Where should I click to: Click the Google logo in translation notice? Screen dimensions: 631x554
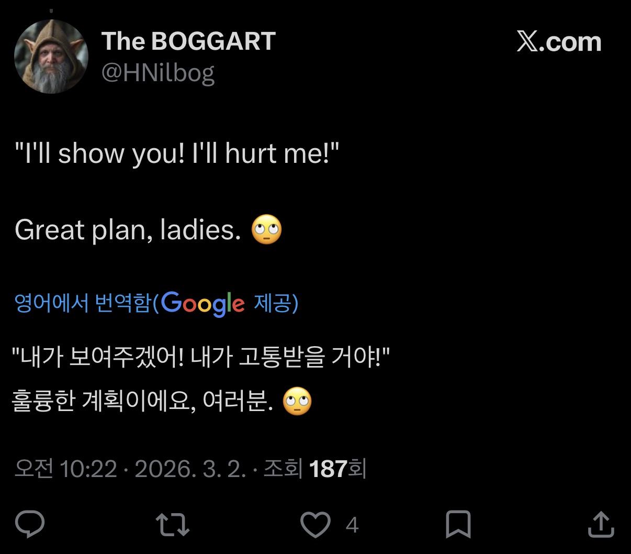(x=202, y=304)
